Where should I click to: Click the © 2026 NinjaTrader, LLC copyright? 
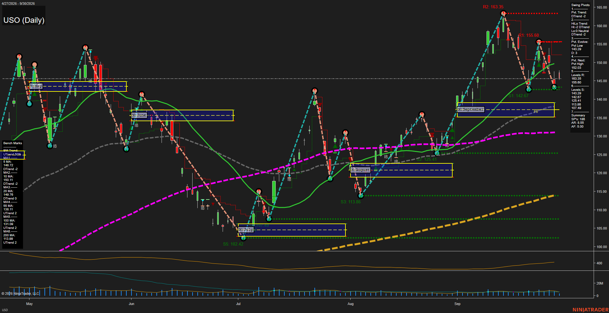point(20,293)
